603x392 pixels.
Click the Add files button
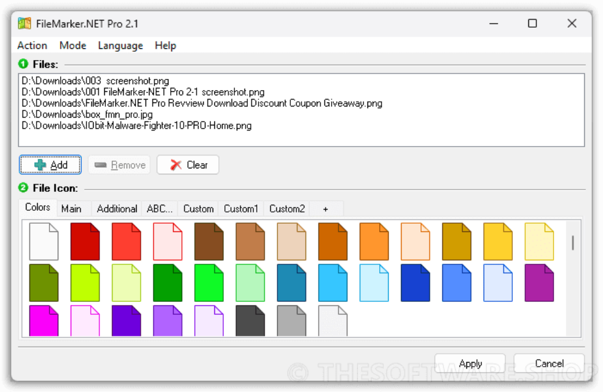(51, 165)
